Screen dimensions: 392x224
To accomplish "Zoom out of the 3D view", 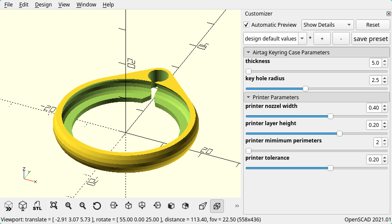I will click(82, 206).
